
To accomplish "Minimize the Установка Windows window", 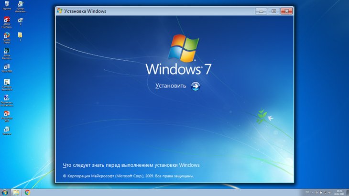I will (x=261, y=11).
